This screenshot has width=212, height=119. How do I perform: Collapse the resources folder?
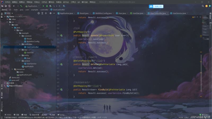pyautogui.click(x=12, y=69)
